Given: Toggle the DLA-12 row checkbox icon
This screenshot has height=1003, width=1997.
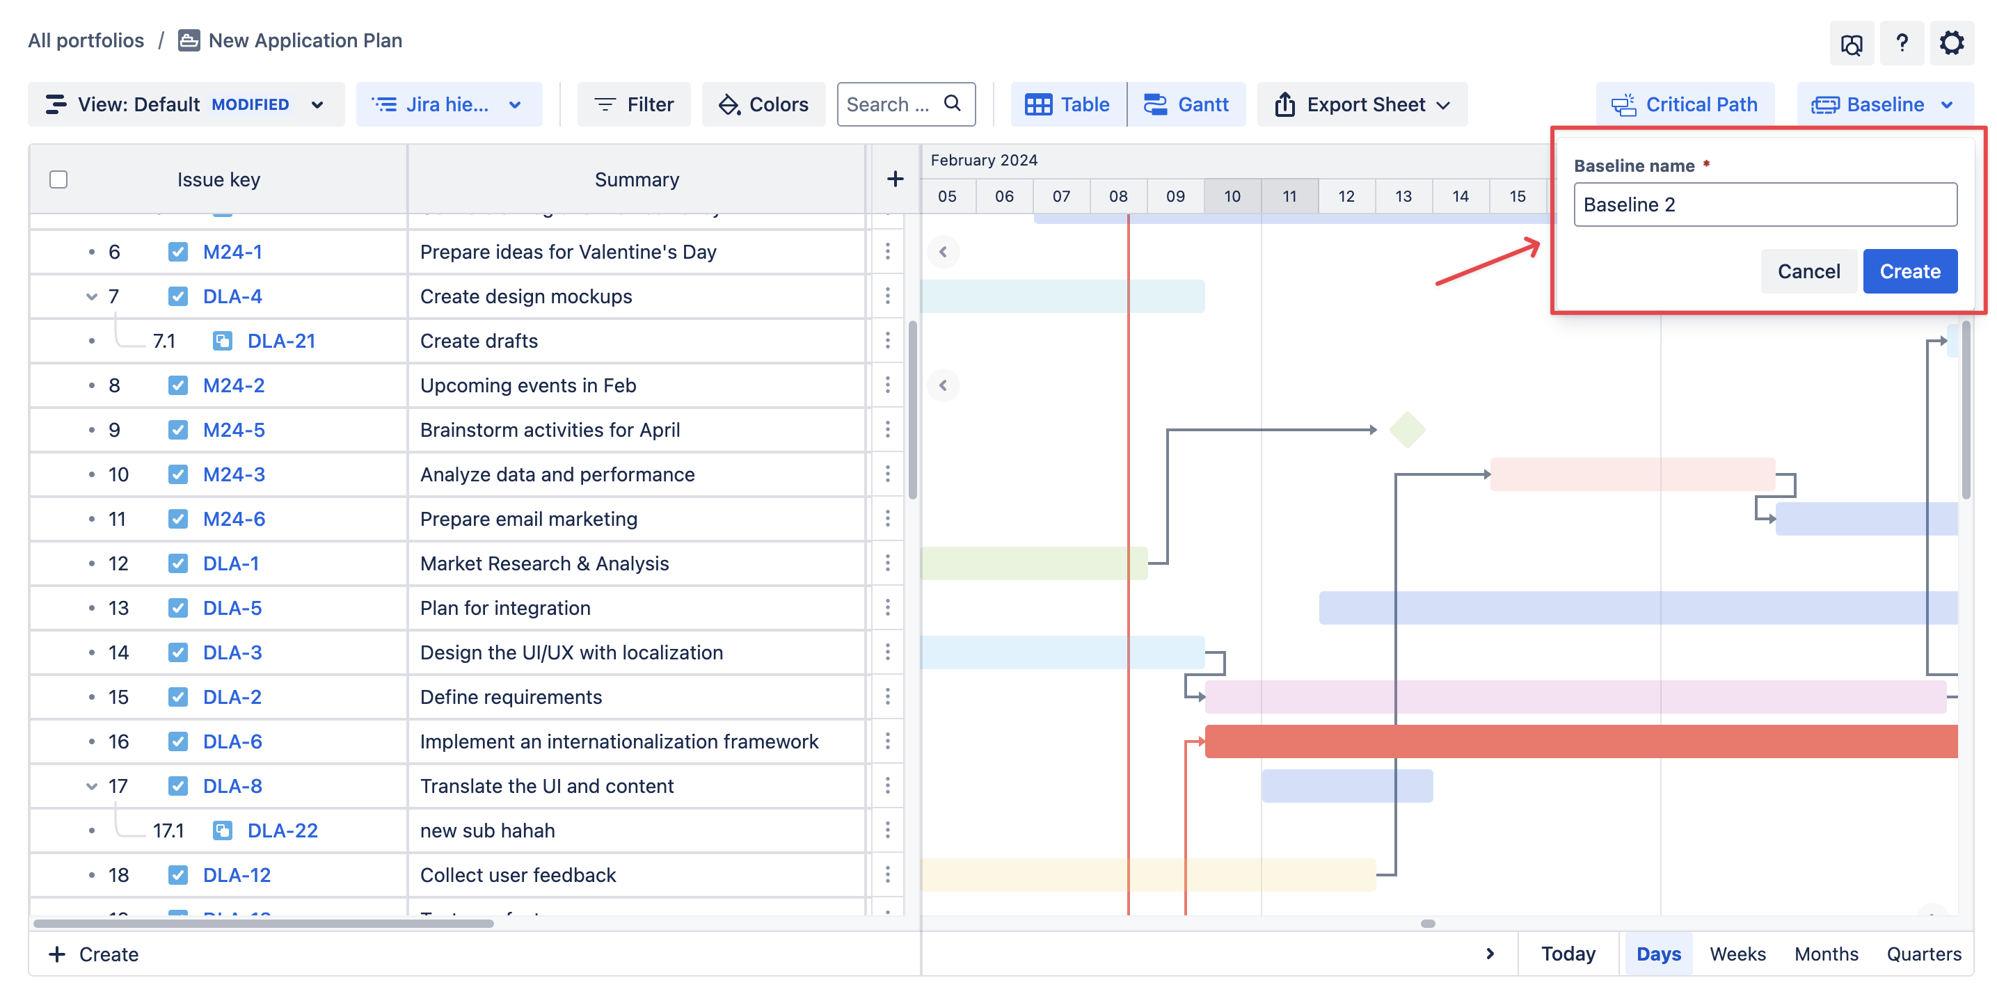Looking at the screenshot, I should (x=177, y=875).
